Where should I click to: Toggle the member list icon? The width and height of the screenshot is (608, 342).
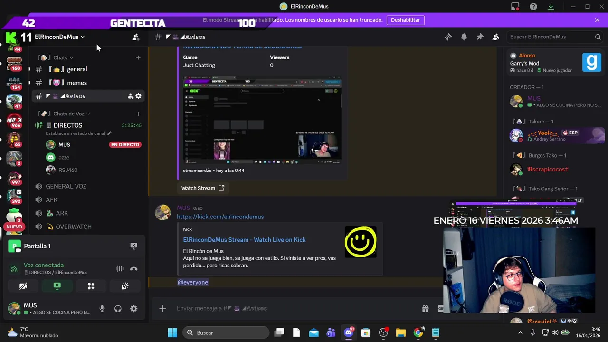[495, 37]
